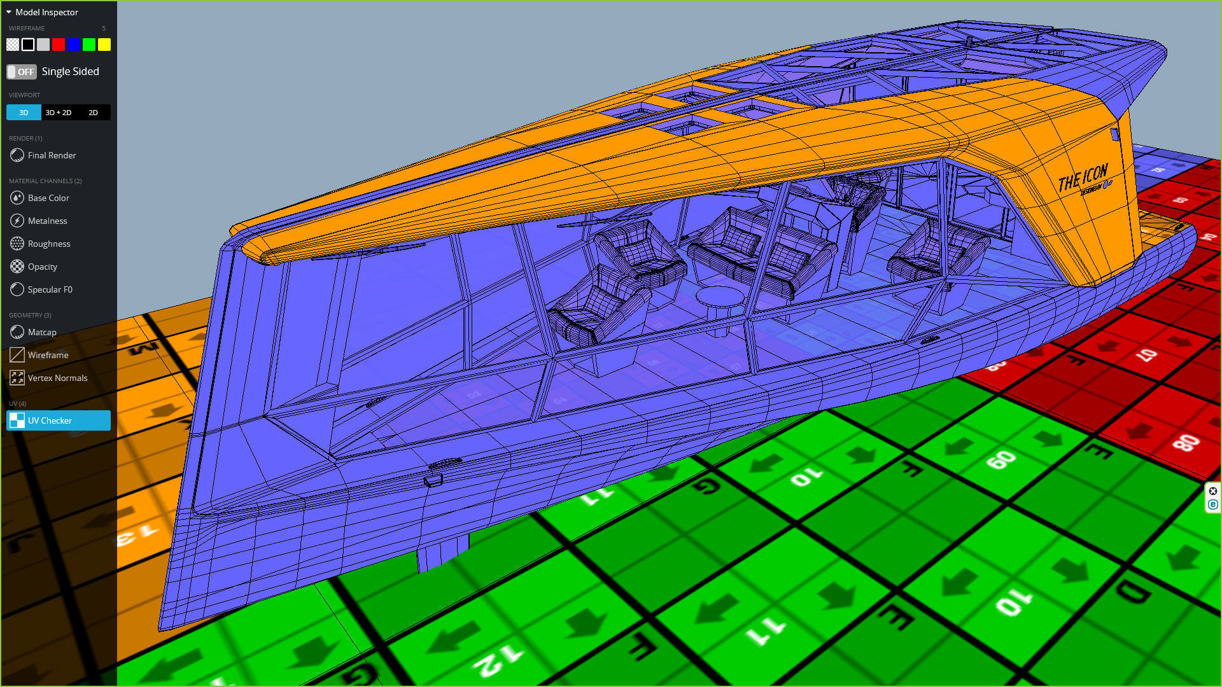Click the ESET 'e' icon
Screen dimensions: 1222x687
(x=1213, y=504)
